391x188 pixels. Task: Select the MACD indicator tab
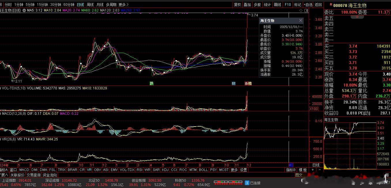[x=24, y=170]
